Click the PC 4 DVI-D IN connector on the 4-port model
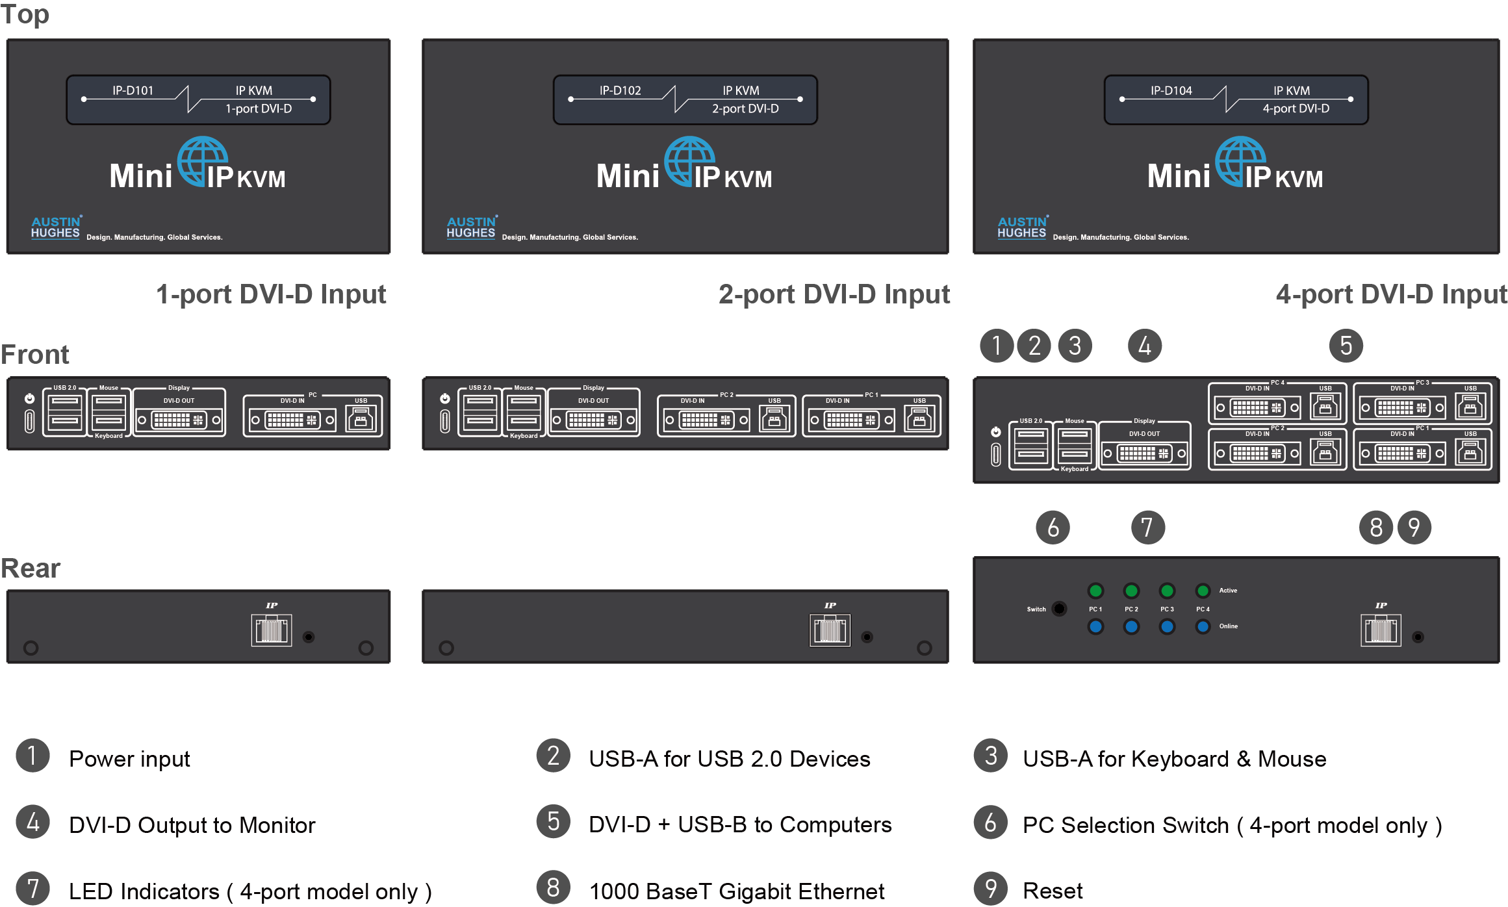The image size is (1508, 907). [x=1257, y=407]
